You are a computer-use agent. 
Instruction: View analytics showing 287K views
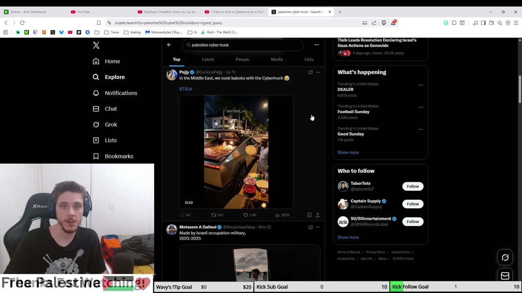tap(282, 215)
